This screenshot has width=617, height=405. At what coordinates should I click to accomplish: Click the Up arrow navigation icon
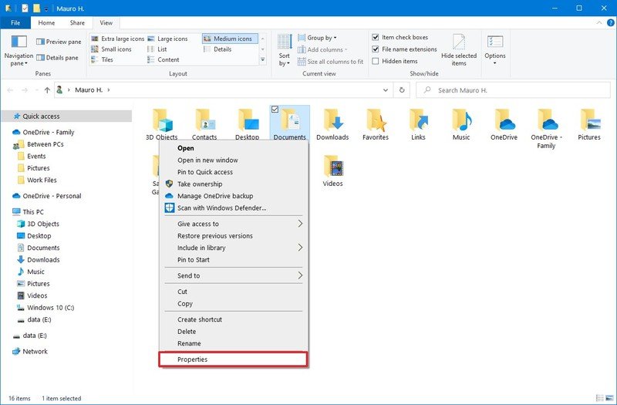point(47,90)
